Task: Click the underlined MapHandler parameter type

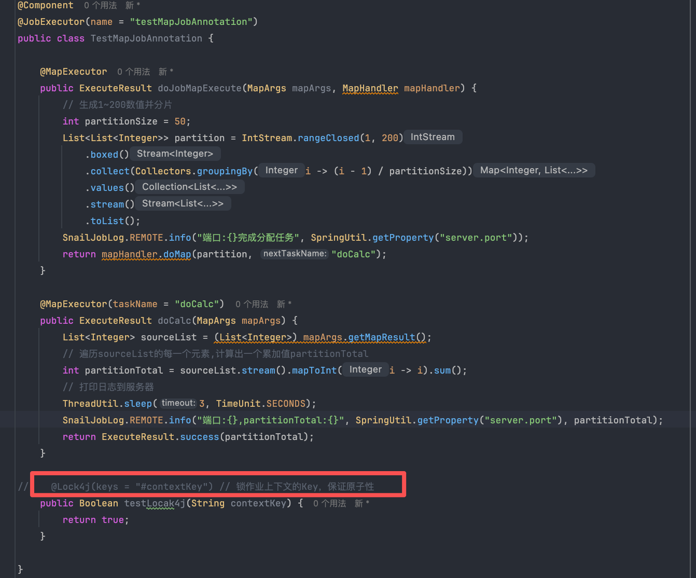Action: pyautogui.click(x=370, y=88)
